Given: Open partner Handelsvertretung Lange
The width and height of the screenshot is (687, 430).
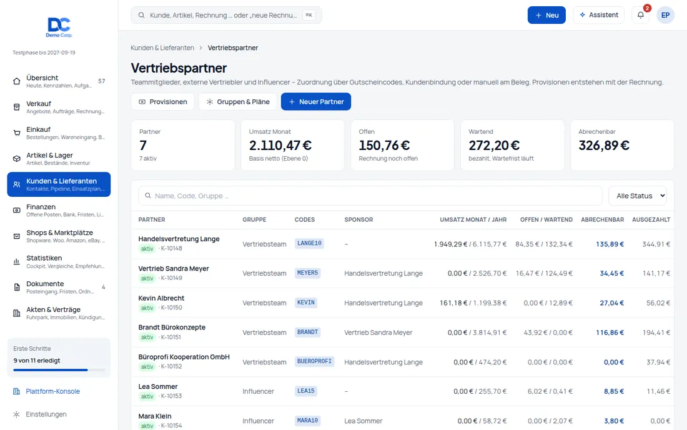Looking at the screenshot, I should [179, 239].
